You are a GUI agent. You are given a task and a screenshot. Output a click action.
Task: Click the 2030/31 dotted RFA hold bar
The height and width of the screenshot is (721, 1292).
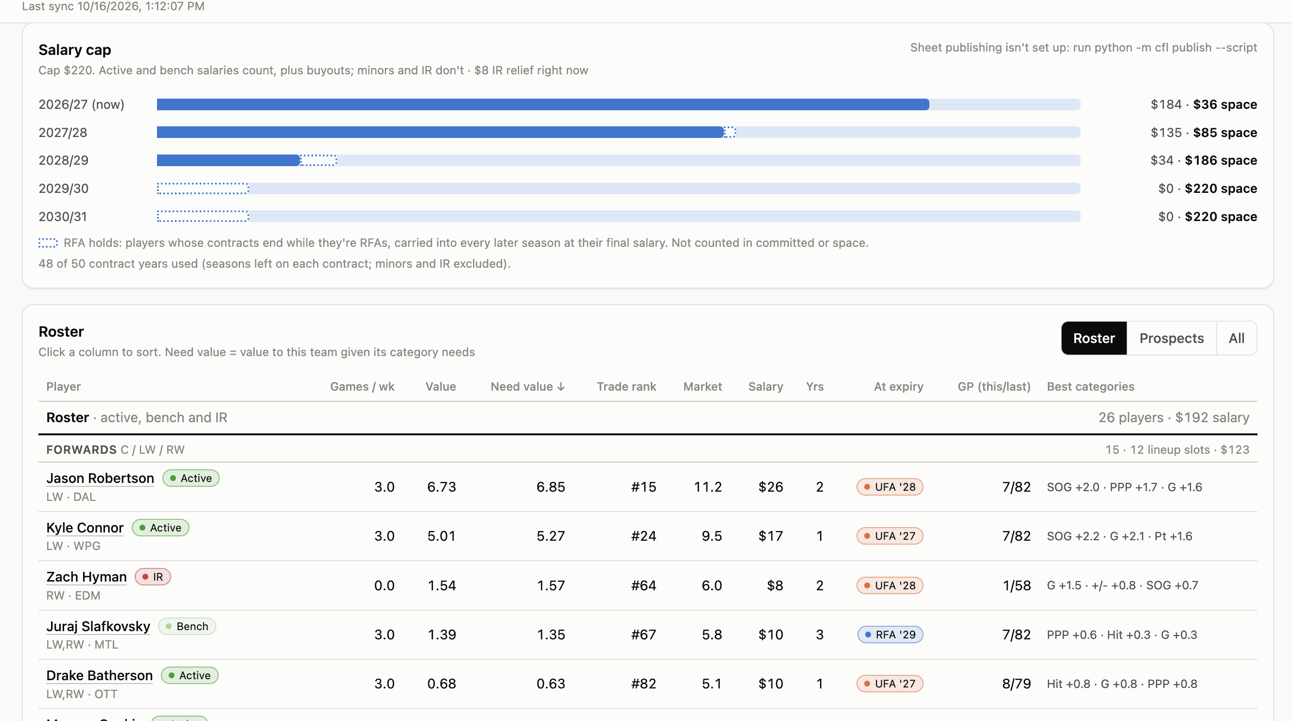click(203, 217)
